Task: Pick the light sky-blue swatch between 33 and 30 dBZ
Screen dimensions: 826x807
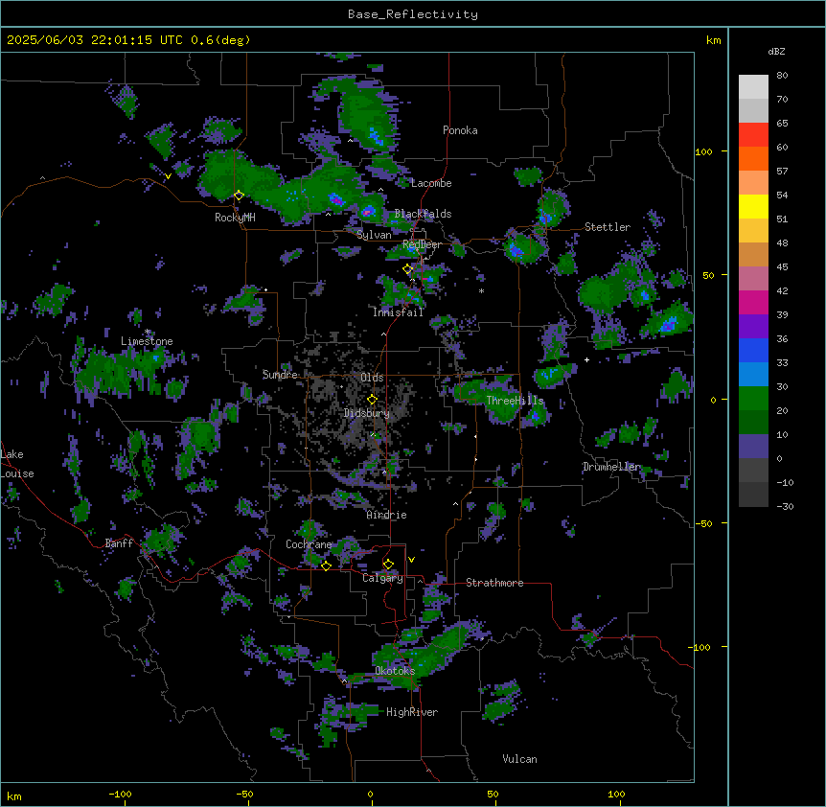Action: [753, 374]
